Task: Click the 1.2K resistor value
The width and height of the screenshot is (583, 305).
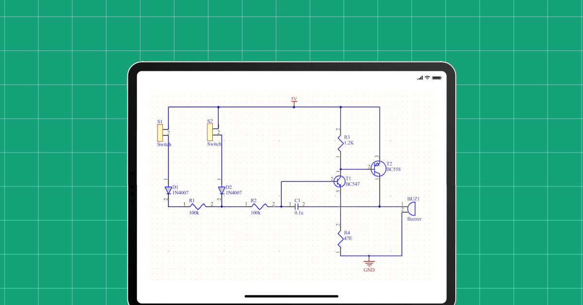Action: pos(350,143)
